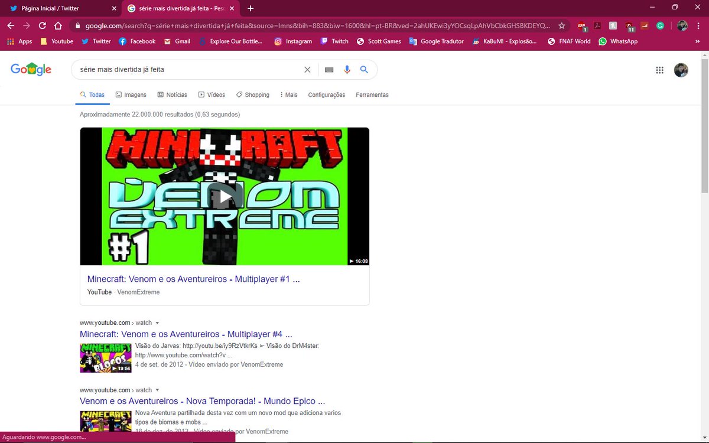Open the Scott Games bookmark
The width and height of the screenshot is (709, 443).
tap(379, 41)
